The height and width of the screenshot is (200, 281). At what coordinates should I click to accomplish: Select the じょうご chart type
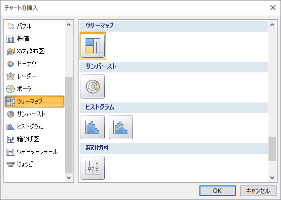34,164
